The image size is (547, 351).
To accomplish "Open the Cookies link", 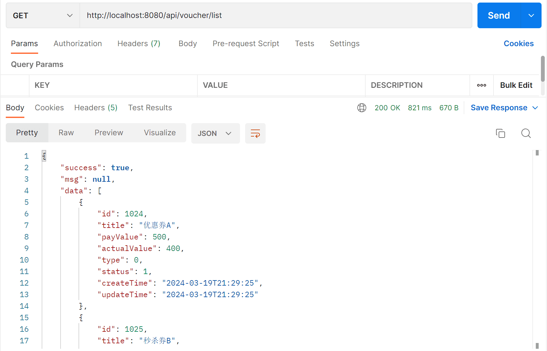I will (518, 44).
